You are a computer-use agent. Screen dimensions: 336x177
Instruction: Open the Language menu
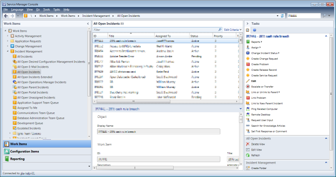[x=17, y=10]
